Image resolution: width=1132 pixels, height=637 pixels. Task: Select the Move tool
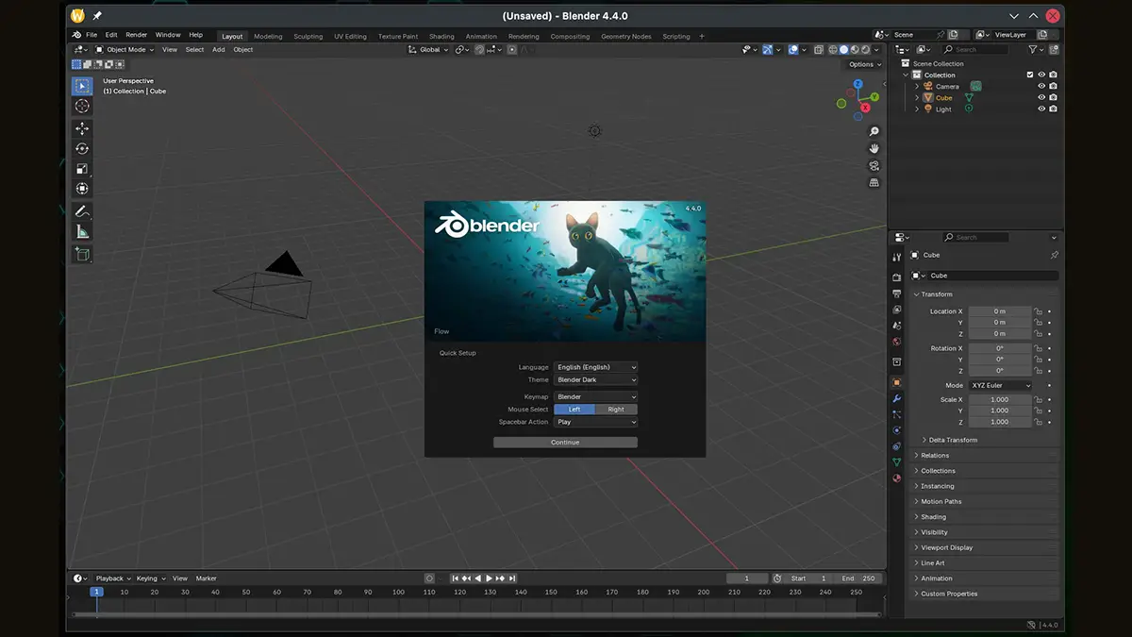coord(82,128)
